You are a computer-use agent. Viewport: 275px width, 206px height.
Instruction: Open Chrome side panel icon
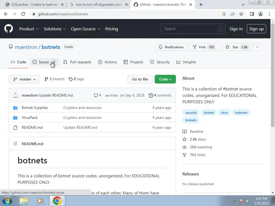pos(252,14)
